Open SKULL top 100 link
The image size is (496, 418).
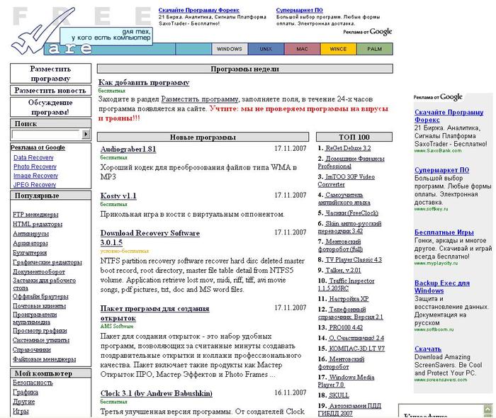(339, 395)
